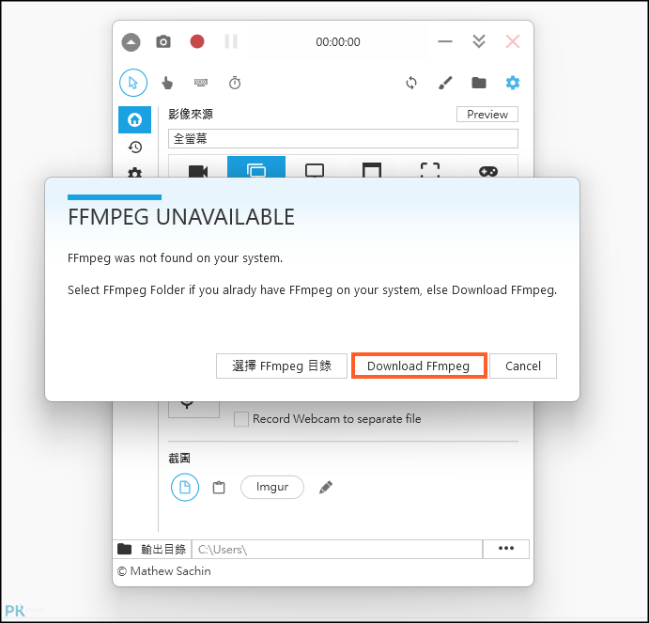Click the C:\Users\ output path field
This screenshot has width=649, height=623.
[x=337, y=550]
